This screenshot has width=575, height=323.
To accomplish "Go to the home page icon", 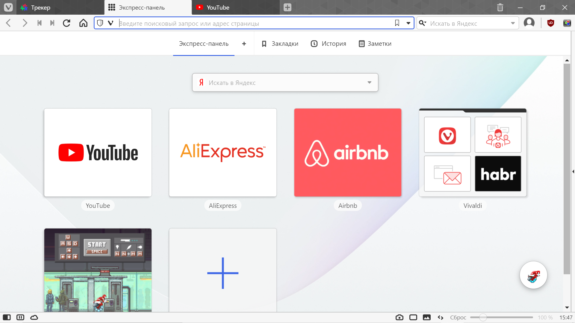I will (83, 23).
